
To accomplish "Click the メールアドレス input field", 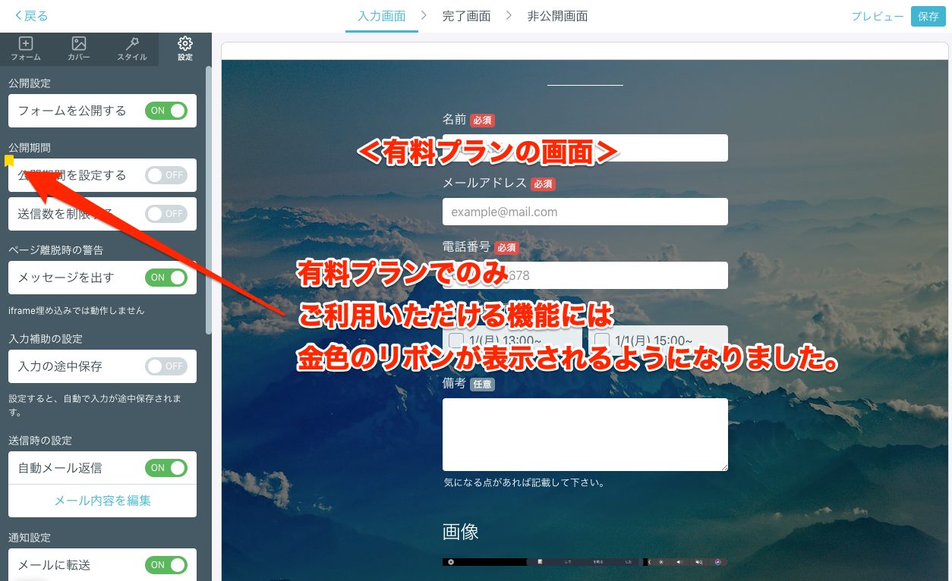I will [x=585, y=212].
